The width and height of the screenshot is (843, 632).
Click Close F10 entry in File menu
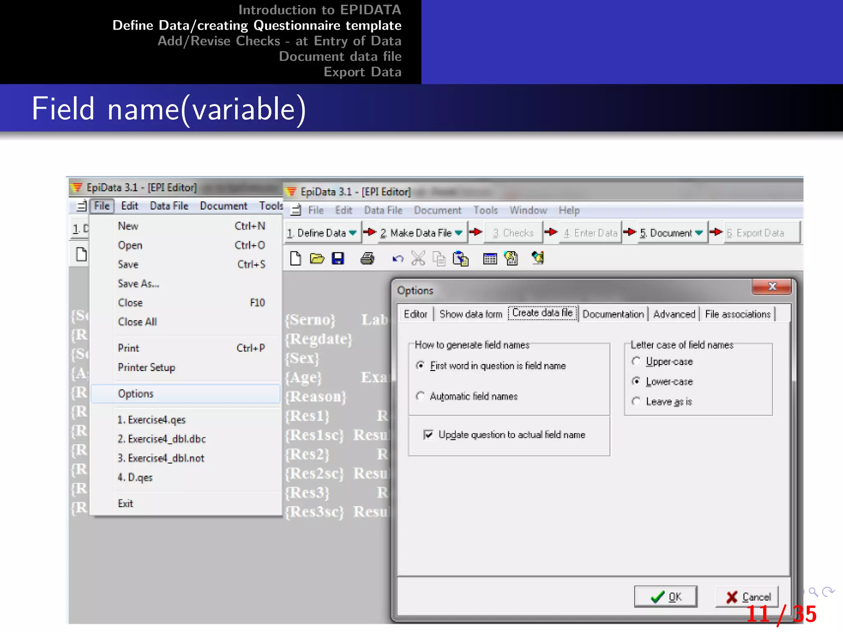(x=185, y=303)
